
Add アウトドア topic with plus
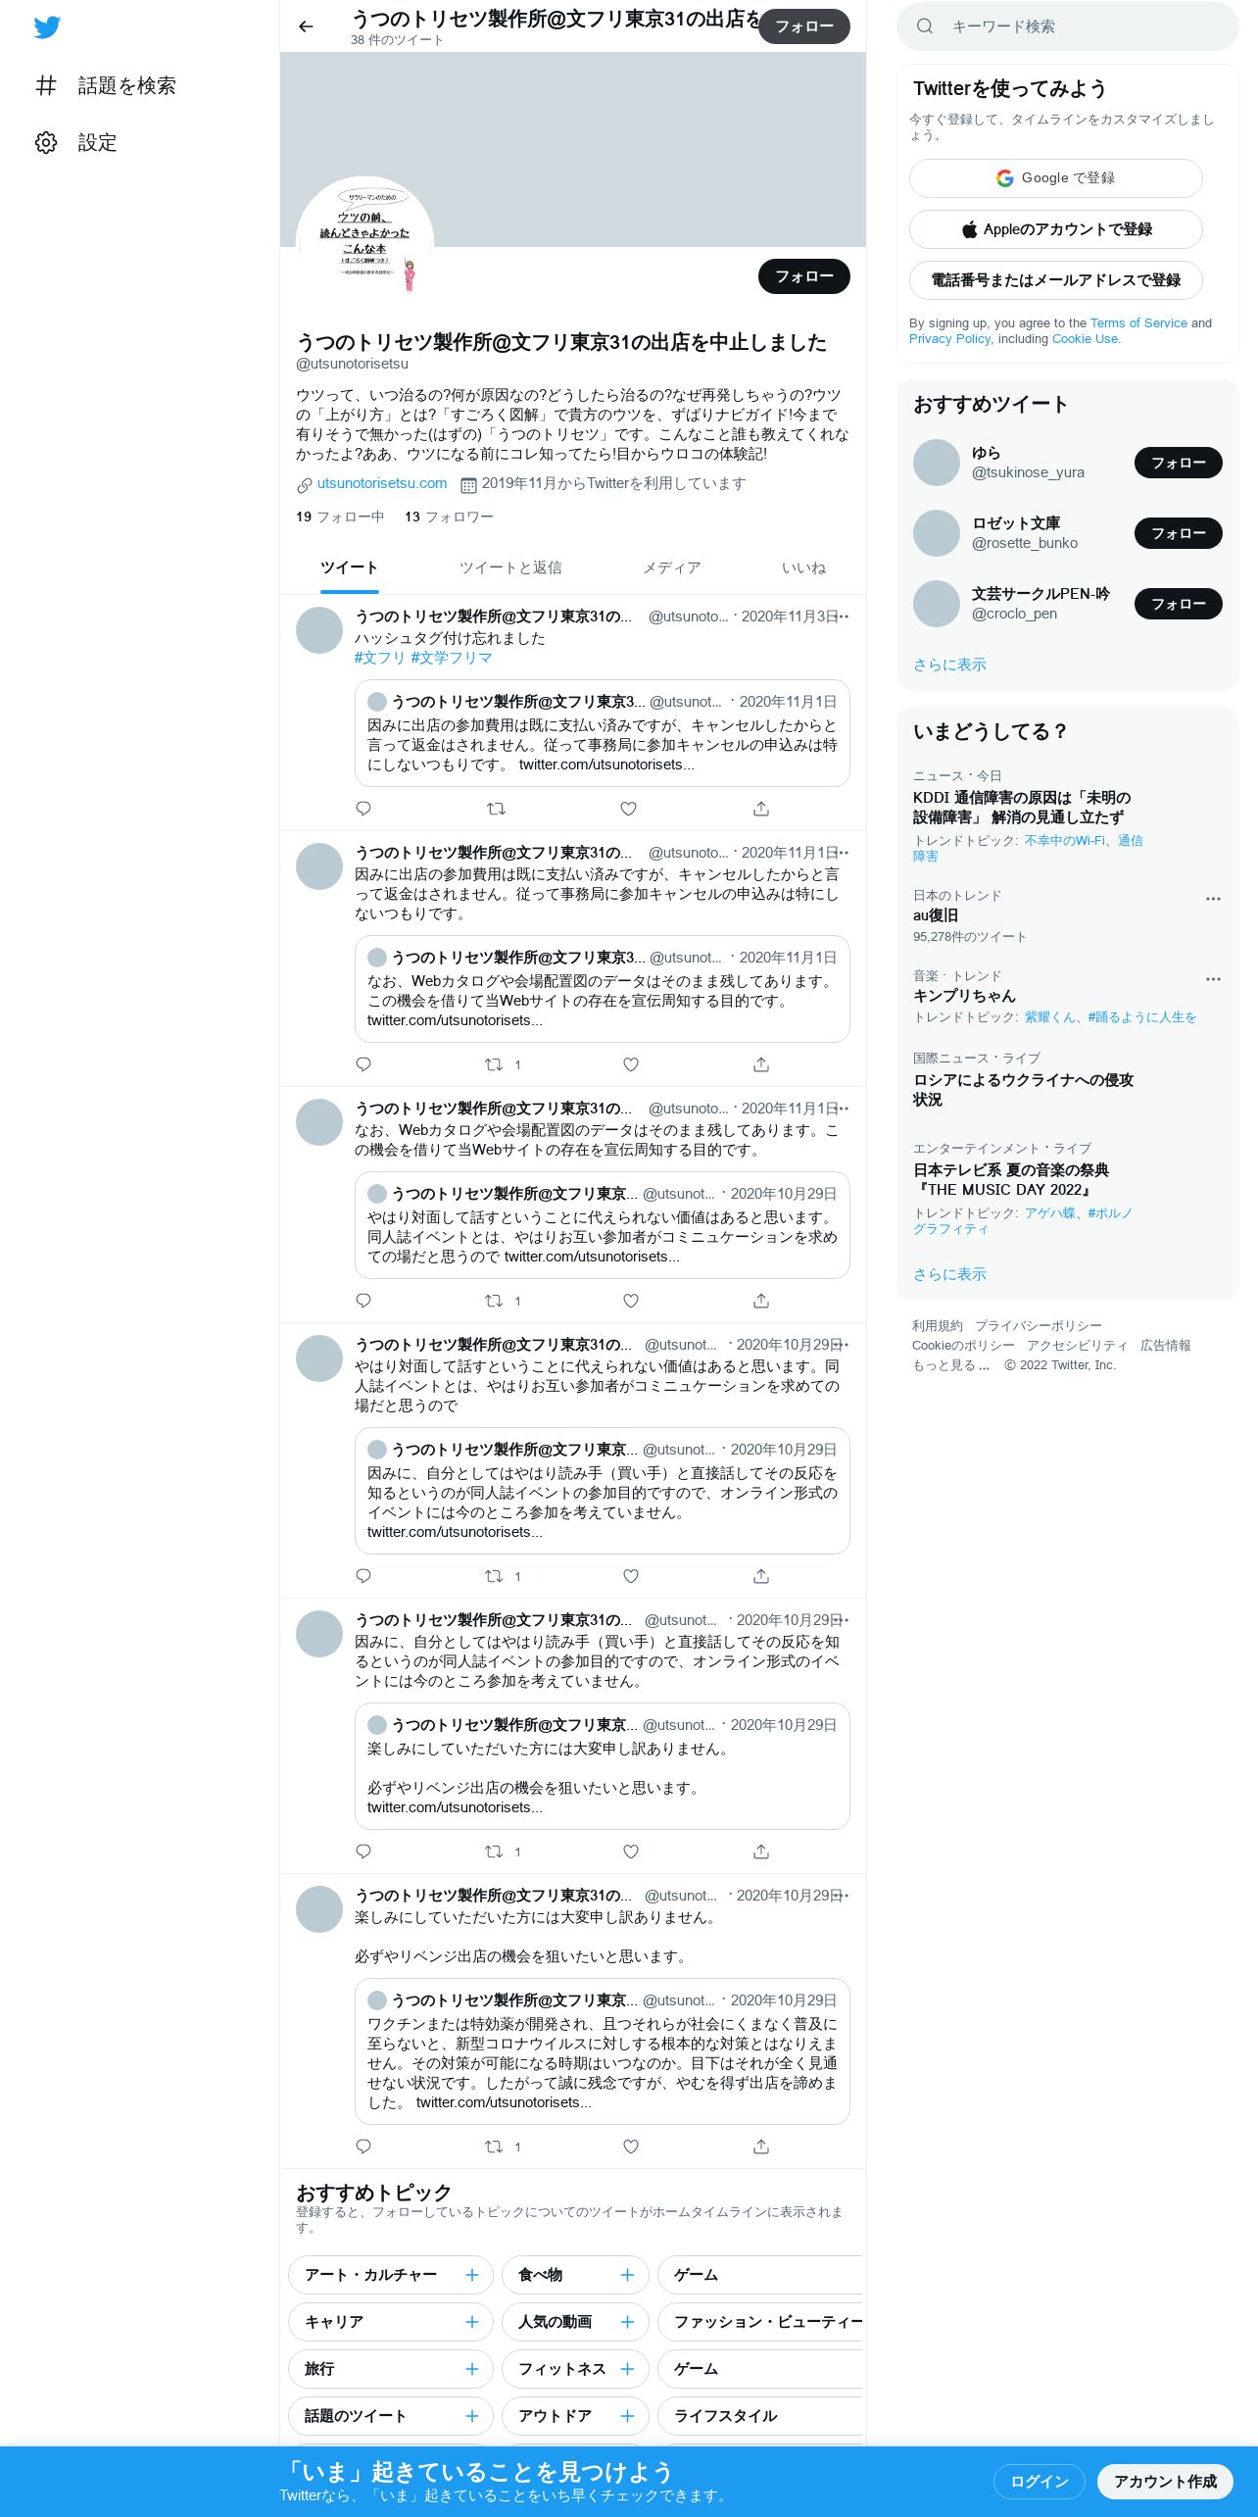tap(627, 2416)
